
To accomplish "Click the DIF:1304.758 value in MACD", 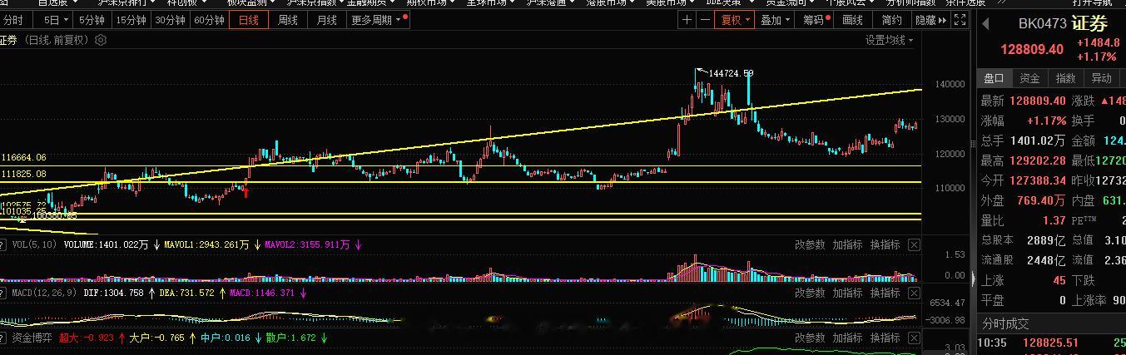I will [113, 293].
